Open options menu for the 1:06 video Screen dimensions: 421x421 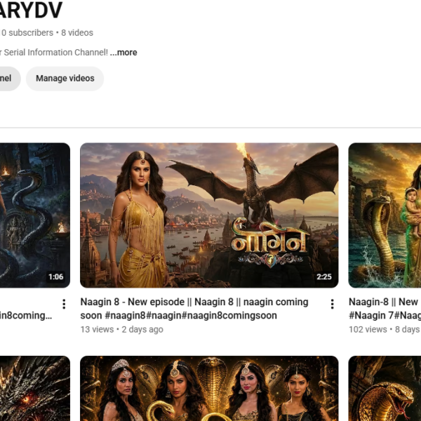[x=64, y=304]
